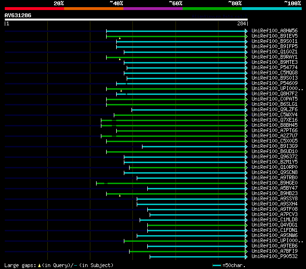Go to the UniRef100_A9SSY8 label
Screen dimensions: 306x269
click(x=274, y=199)
